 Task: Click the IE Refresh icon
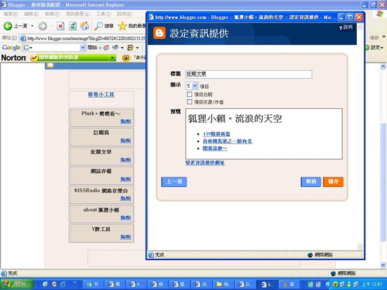pyautogui.click(x=73, y=26)
